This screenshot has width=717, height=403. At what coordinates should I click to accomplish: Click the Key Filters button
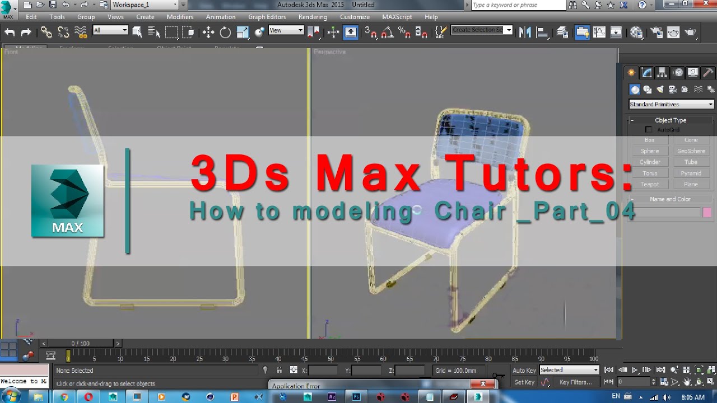pyautogui.click(x=576, y=382)
